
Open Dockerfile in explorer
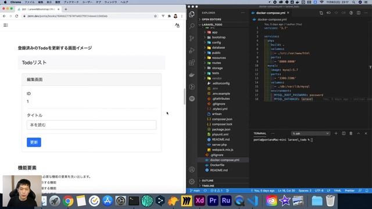217,165
